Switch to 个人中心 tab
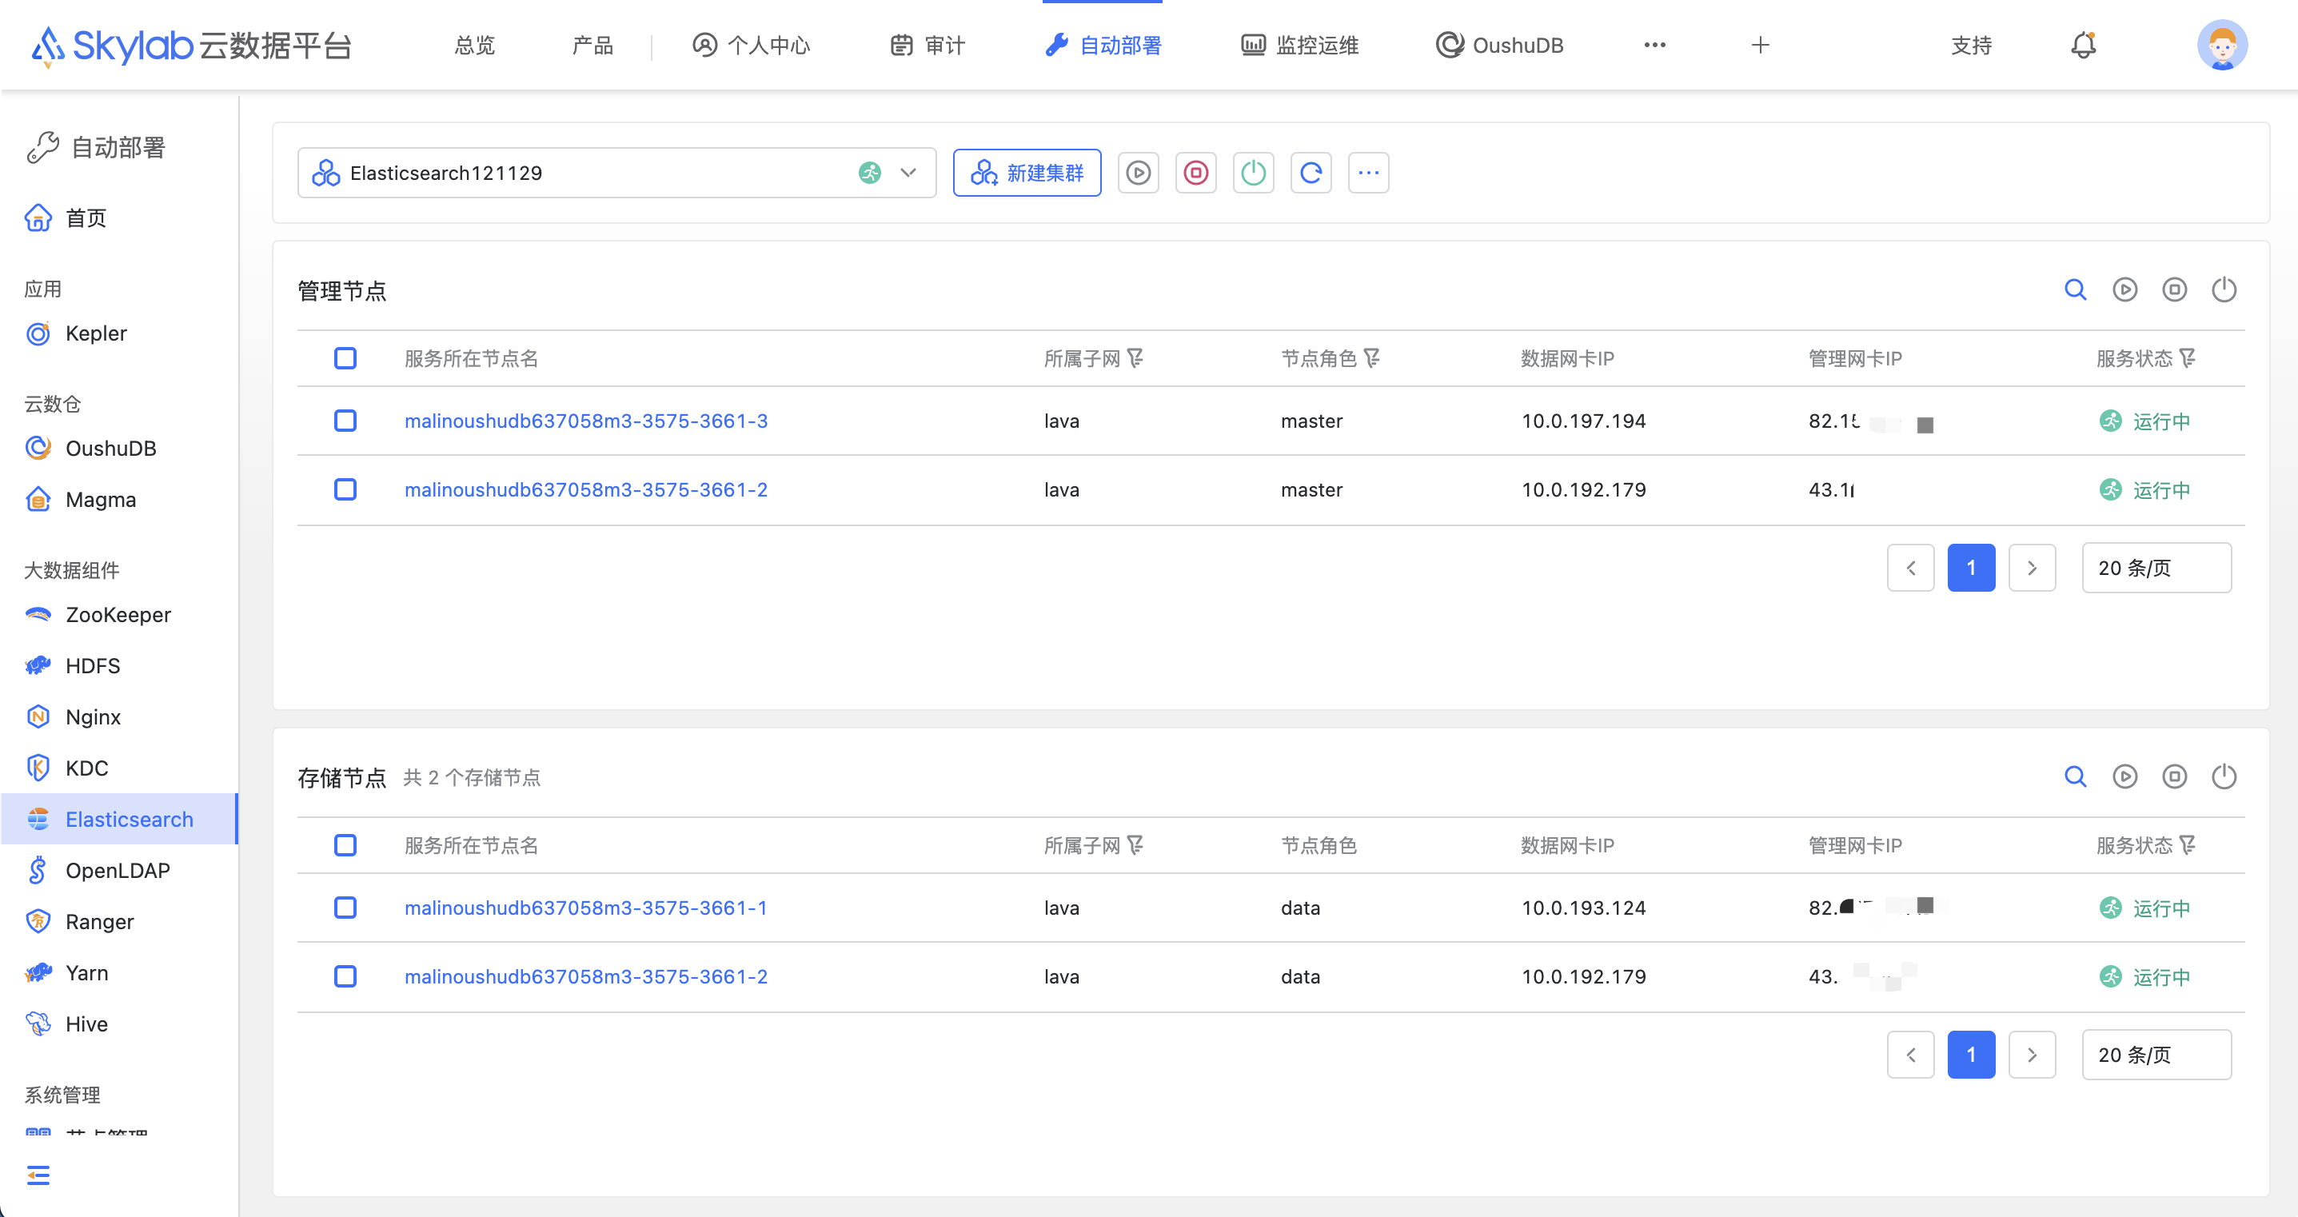 pyautogui.click(x=751, y=45)
